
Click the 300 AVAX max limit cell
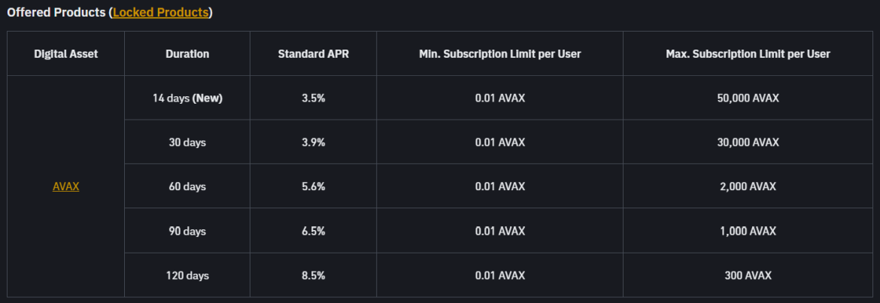(748, 276)
